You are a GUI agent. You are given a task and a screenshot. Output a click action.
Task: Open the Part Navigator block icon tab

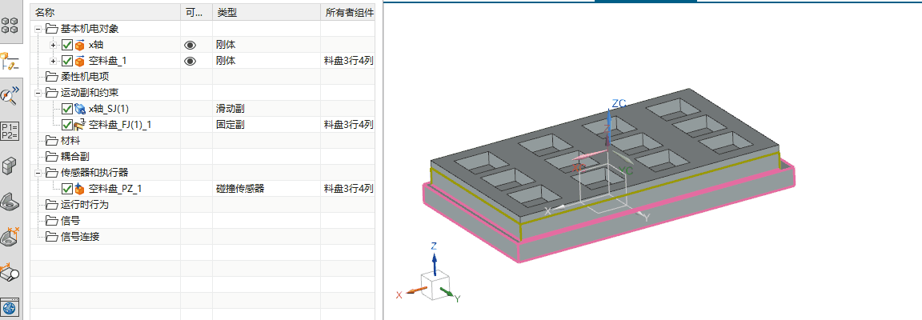pos(10,166)
